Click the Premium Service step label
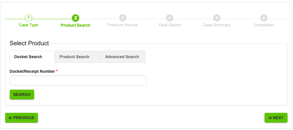Viewport: 293px width, 130px height. pos(123,25)
